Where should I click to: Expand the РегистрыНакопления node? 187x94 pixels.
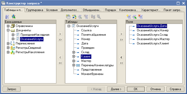click(x=8, y=52)
